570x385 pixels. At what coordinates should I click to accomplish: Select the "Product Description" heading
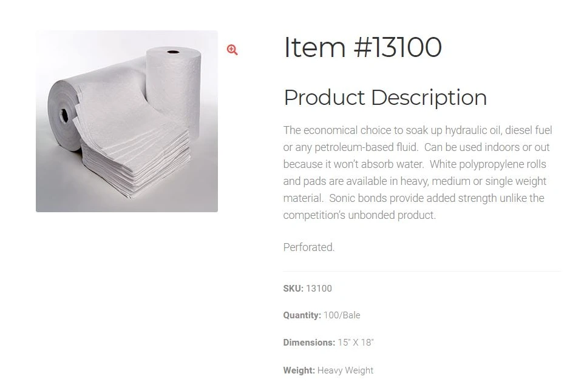(385, 98)
